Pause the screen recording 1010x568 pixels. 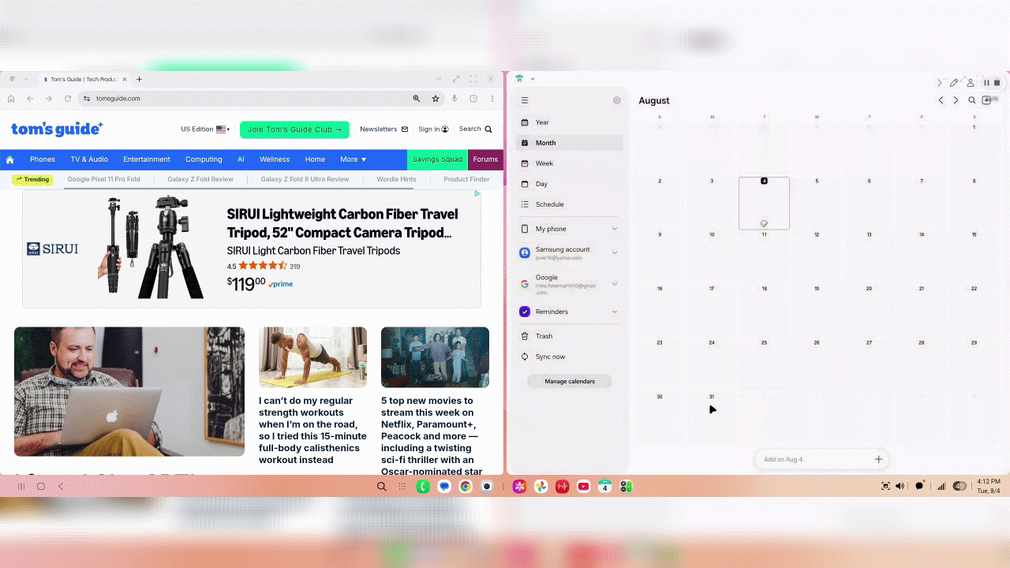(986, 82)
